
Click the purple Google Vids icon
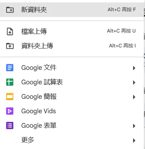pyautogui.click(x=10, y=111)
